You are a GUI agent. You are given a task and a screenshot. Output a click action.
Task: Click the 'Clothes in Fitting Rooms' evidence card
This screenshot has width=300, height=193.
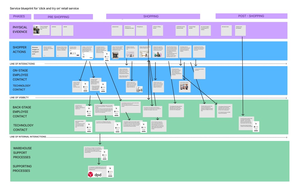(x=157, y=30)
